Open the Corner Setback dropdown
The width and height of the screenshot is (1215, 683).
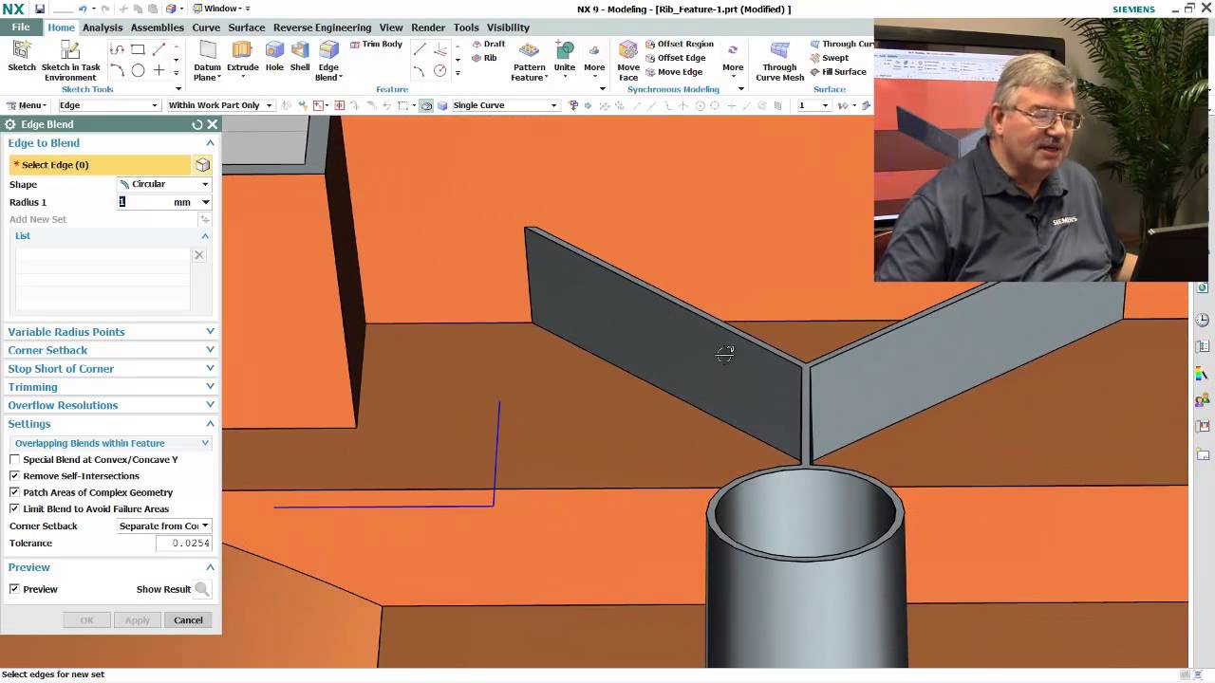pos(164,526)
